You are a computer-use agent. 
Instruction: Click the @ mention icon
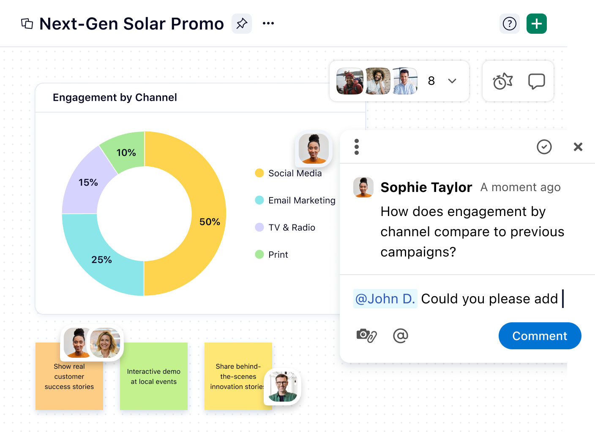[x=400, y=336]
